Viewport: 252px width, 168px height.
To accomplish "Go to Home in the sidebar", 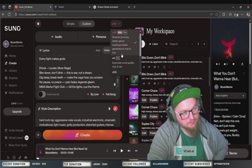I will [10, 56].
